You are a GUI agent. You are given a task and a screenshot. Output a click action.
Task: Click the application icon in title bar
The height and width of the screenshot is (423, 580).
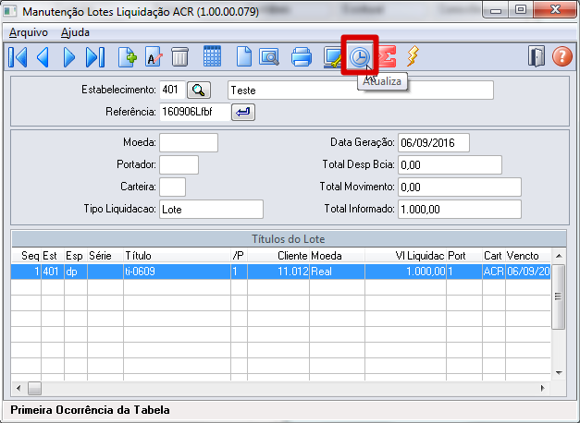click(x=10, y=11)
